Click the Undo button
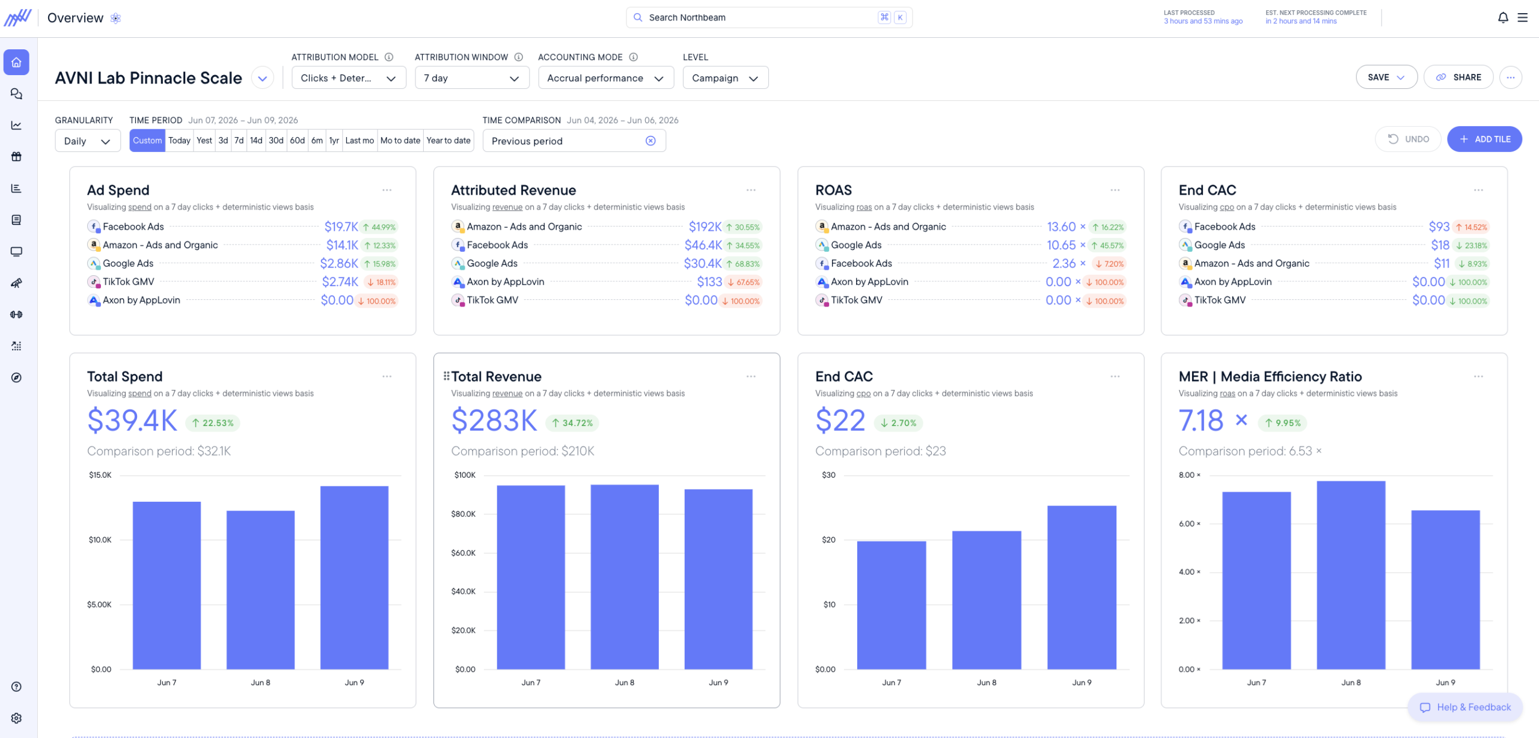Image resolution: width=1539 pixels, height=738 pixels. coord(1408,139)
